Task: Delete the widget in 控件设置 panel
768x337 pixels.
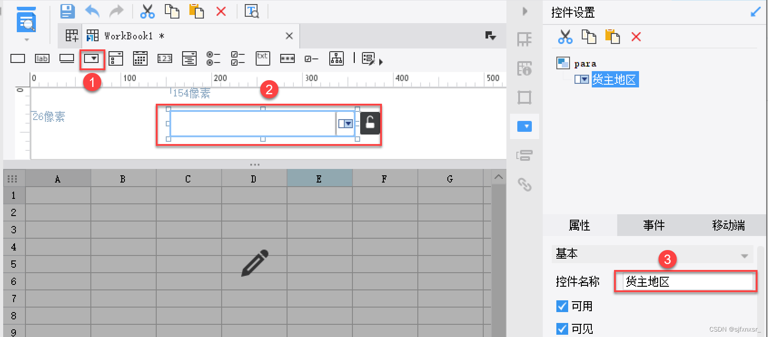Action: [636, 37]
